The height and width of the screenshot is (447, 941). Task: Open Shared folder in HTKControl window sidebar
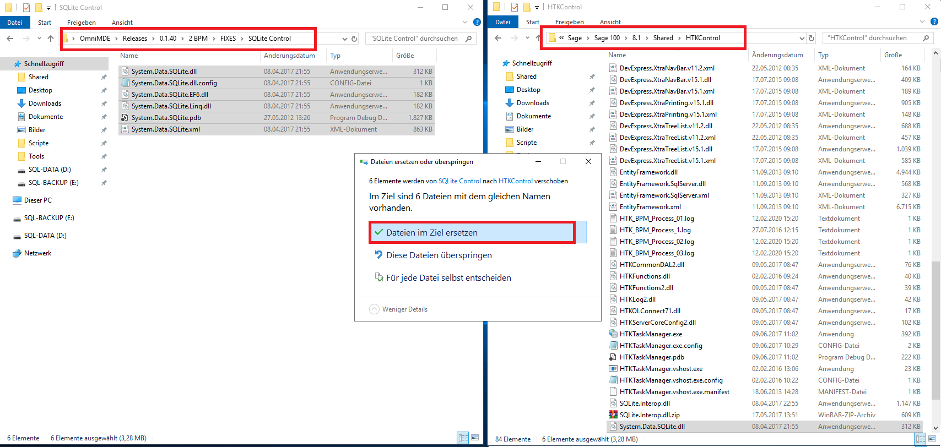(526, 77)
